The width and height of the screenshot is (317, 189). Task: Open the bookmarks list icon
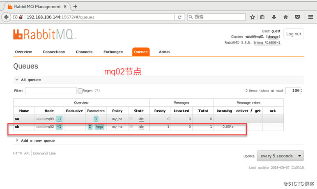tap(262, 17)
